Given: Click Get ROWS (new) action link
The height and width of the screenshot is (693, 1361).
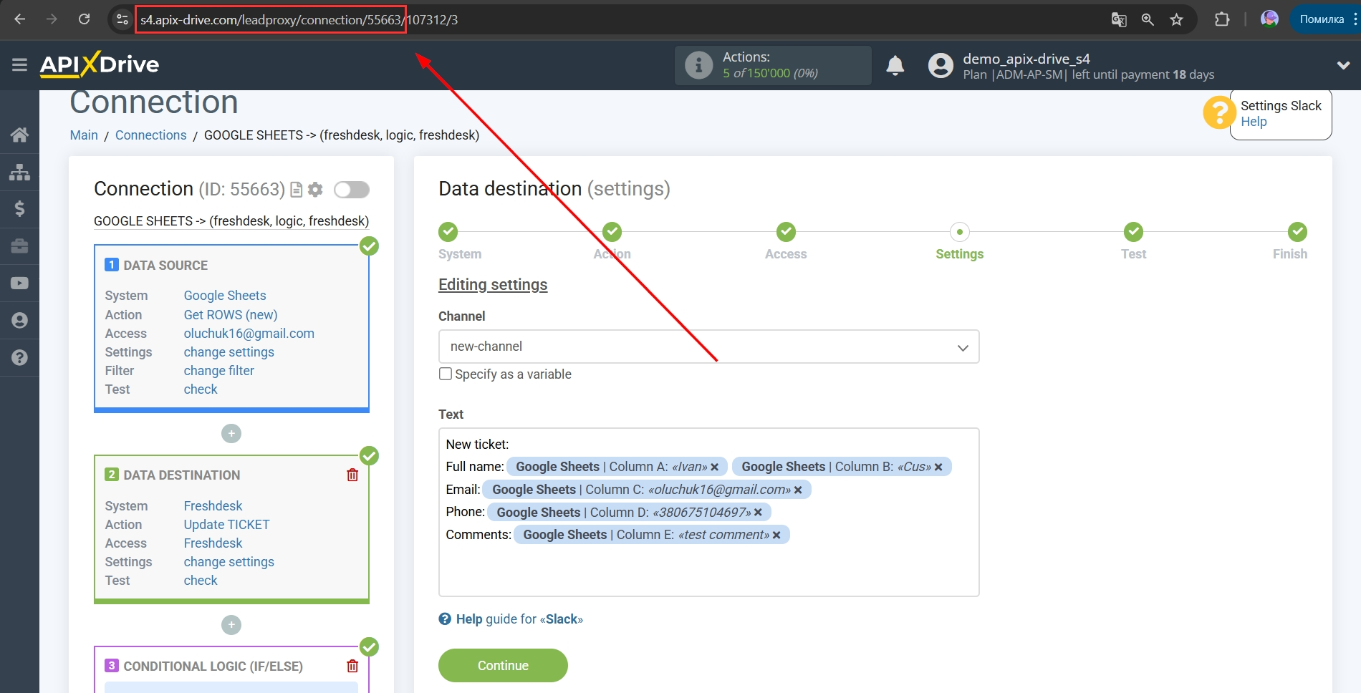Looking at the screenshot, I should click(231, 314).
